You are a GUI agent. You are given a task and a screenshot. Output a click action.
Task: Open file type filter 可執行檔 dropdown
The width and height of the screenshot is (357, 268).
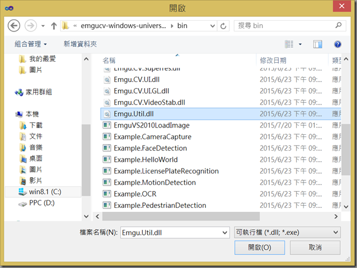287,232
